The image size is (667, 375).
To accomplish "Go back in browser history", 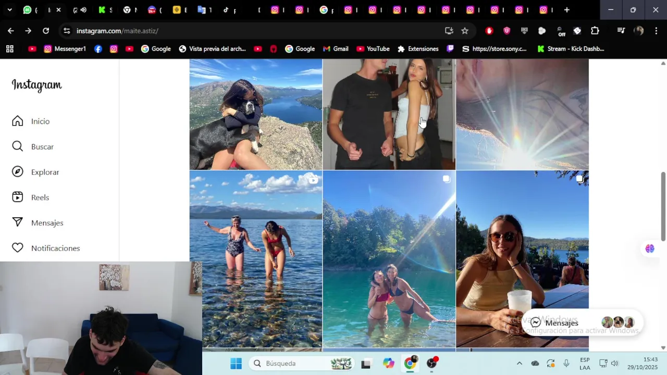I will 11,31.
